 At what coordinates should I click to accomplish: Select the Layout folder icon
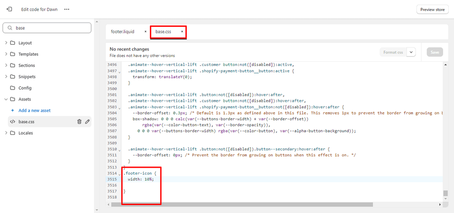click(x=12, y=43)
